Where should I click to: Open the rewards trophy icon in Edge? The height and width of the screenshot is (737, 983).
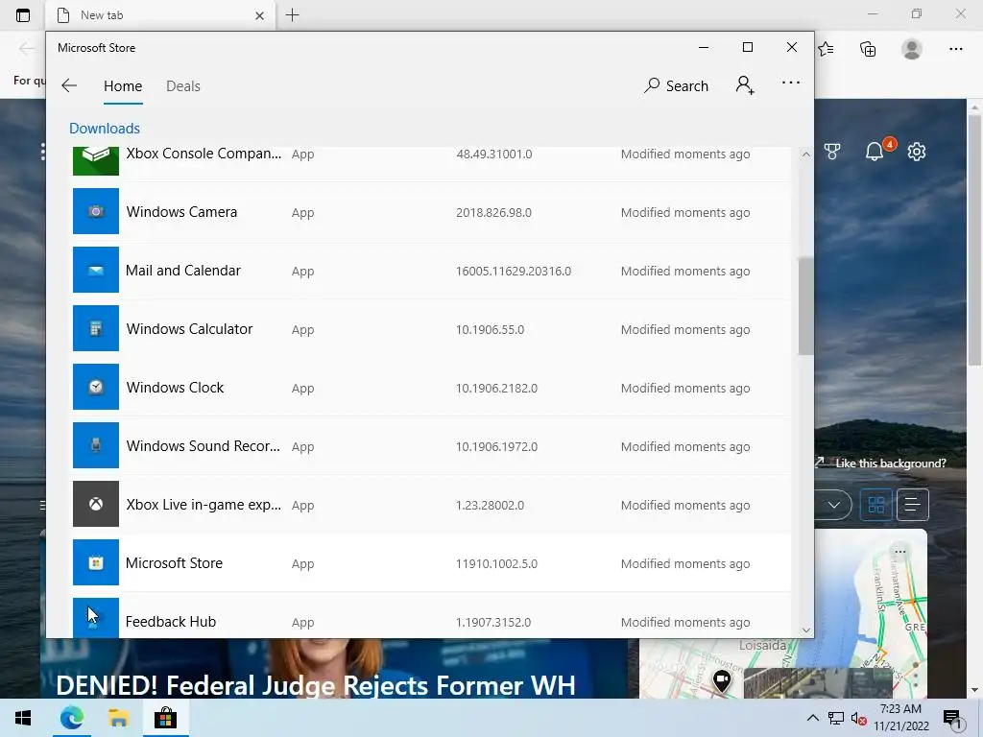point(832,151)
